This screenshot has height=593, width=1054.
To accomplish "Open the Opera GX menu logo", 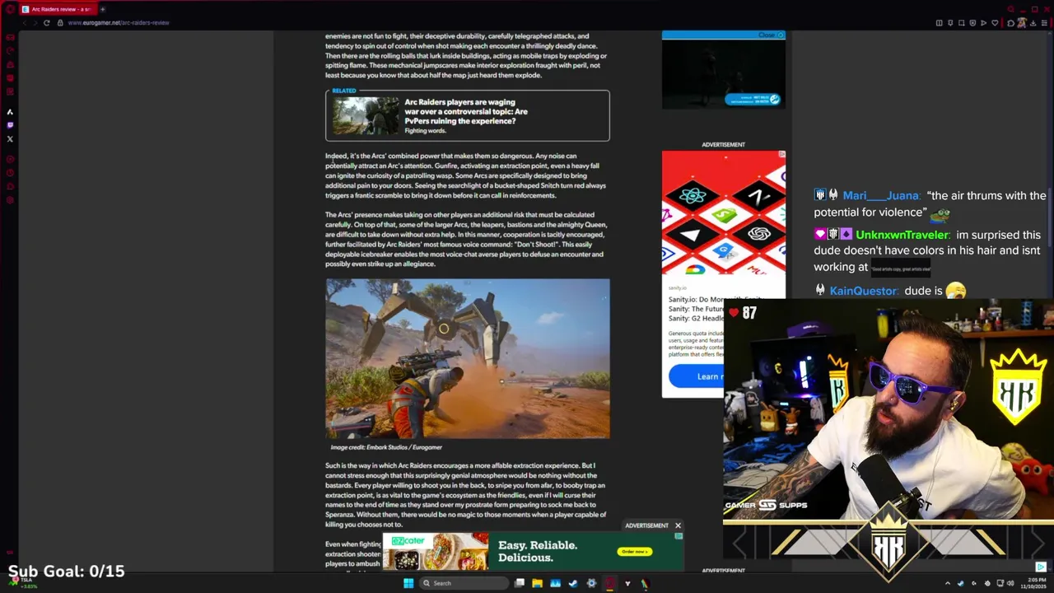I will coord(10,9).
